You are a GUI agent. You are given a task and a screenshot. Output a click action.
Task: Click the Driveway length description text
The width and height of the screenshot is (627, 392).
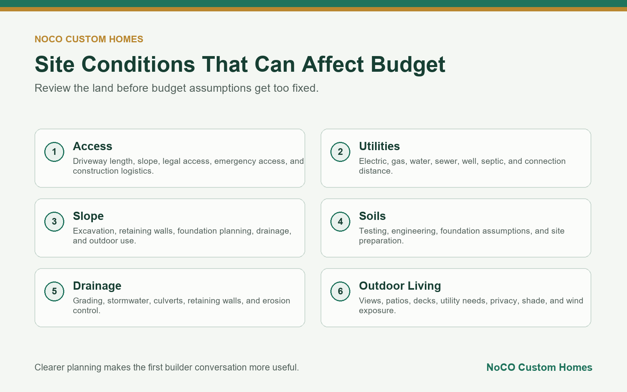click(188, 166)
